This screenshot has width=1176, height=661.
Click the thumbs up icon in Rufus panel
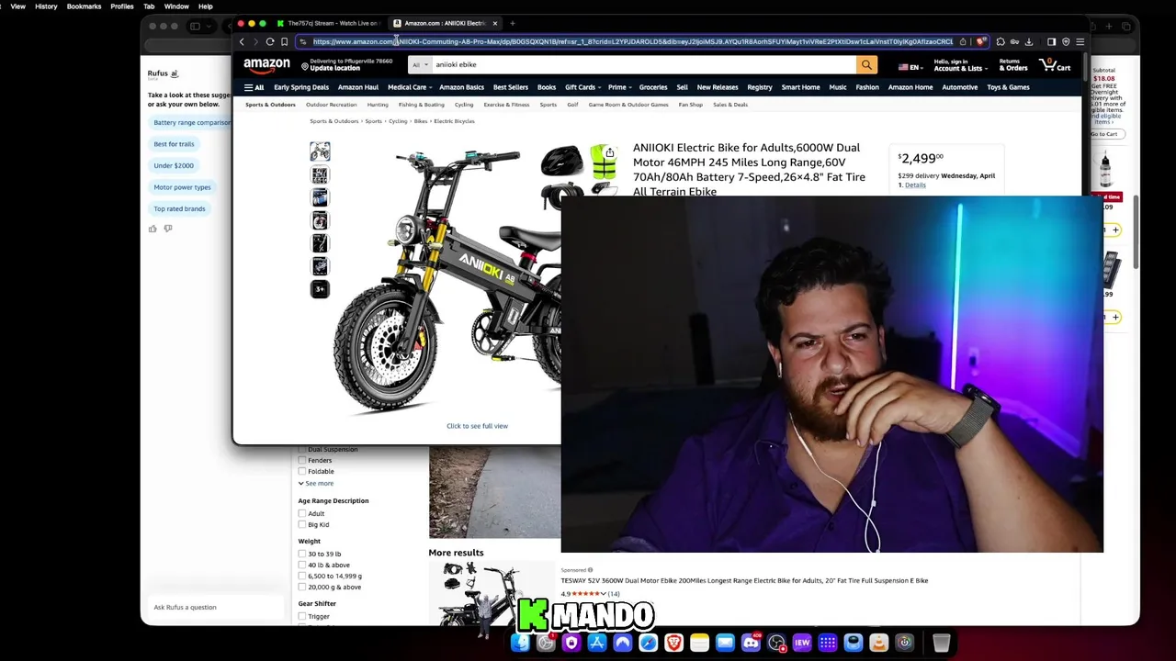click(153, 229)
